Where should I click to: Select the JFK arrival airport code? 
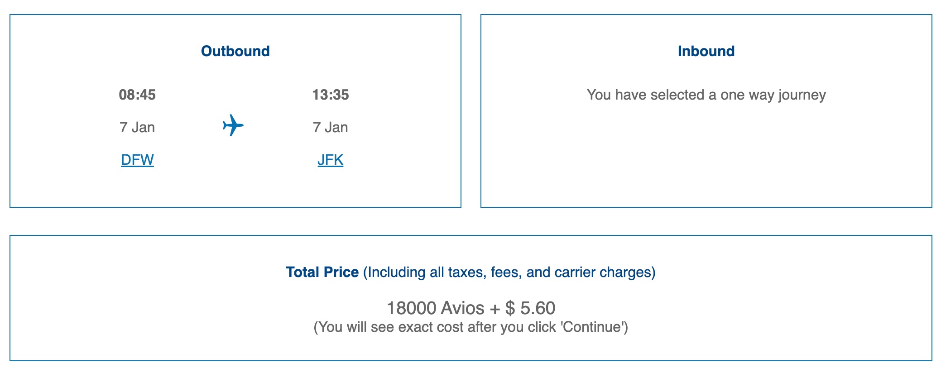point(331,159)
